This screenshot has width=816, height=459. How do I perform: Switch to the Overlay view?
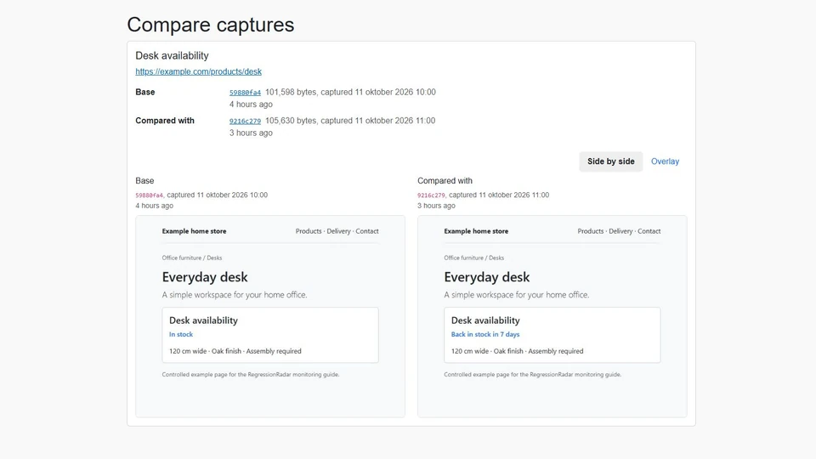pyautogui.click(x=665, y=161)
